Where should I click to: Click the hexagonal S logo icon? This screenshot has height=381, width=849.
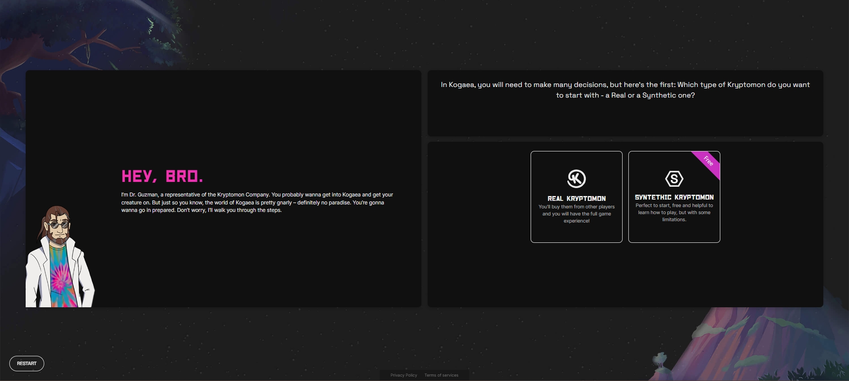tap(674, 179)
